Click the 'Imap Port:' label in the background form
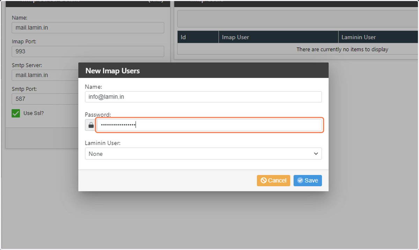This screenshot has height=250, width=419. point(24,41)
